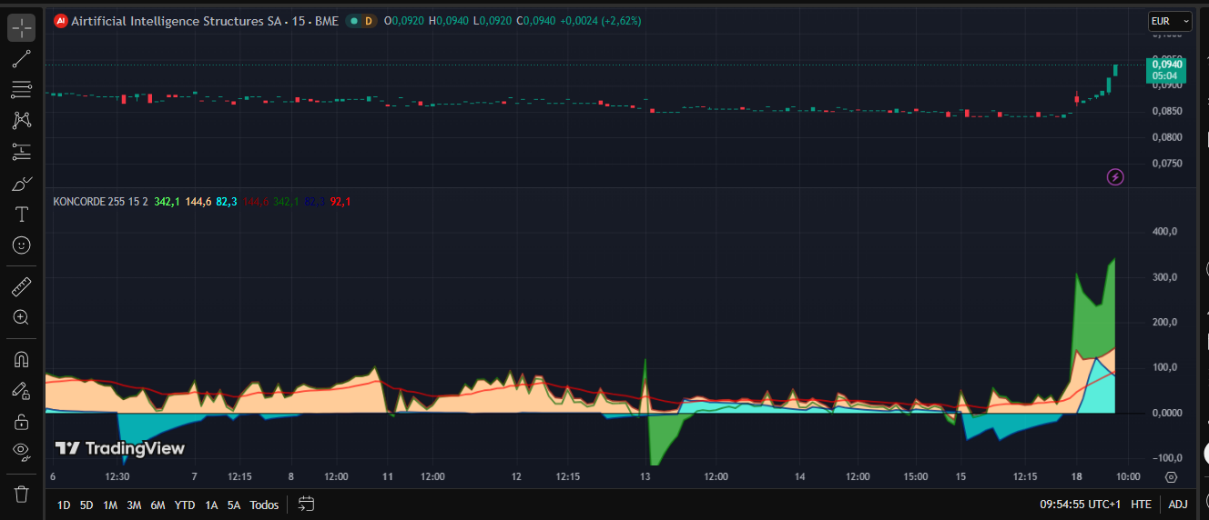The image size is (1209, 520).
Task: Select the text annotation tool
Action: [22, 215]
